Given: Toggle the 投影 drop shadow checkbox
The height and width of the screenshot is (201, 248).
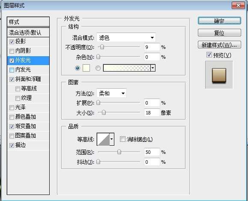Looking at the screenshot, I should (x=12, y=42).
